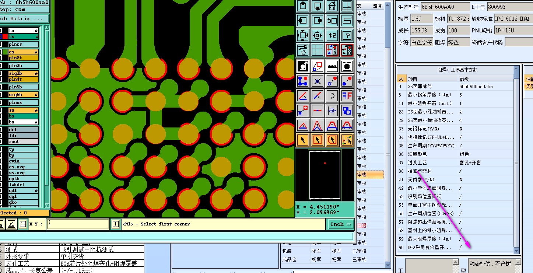533x273 pixels.
Task: Click the zoom in expanding arrows icon
Action: 303,35
